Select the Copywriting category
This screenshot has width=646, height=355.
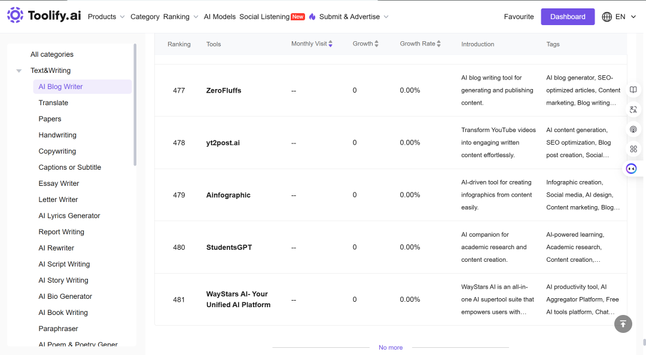(57, 151)
